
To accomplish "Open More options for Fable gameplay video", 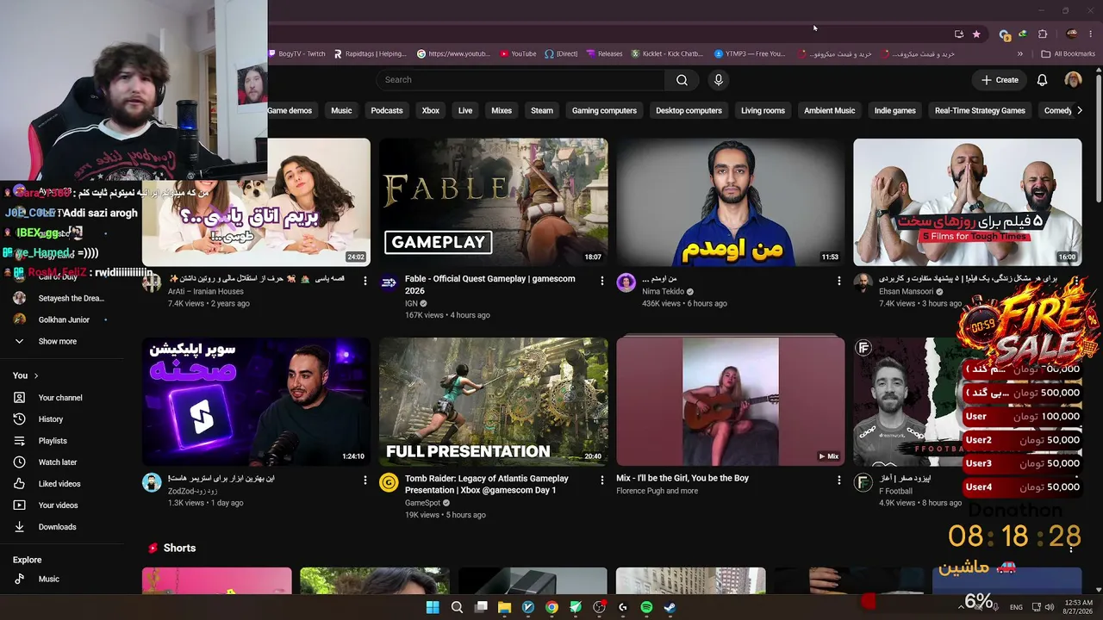I will click(x=602, y=281).
